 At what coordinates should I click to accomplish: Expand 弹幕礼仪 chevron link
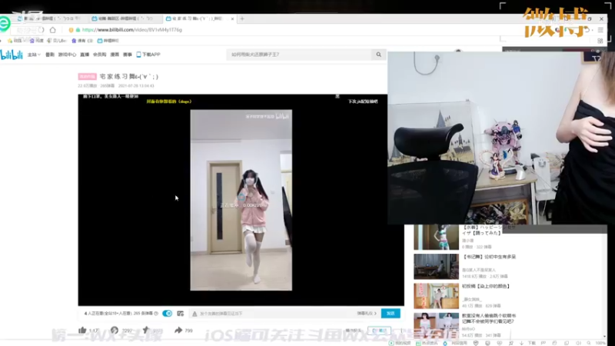[367, 314]
